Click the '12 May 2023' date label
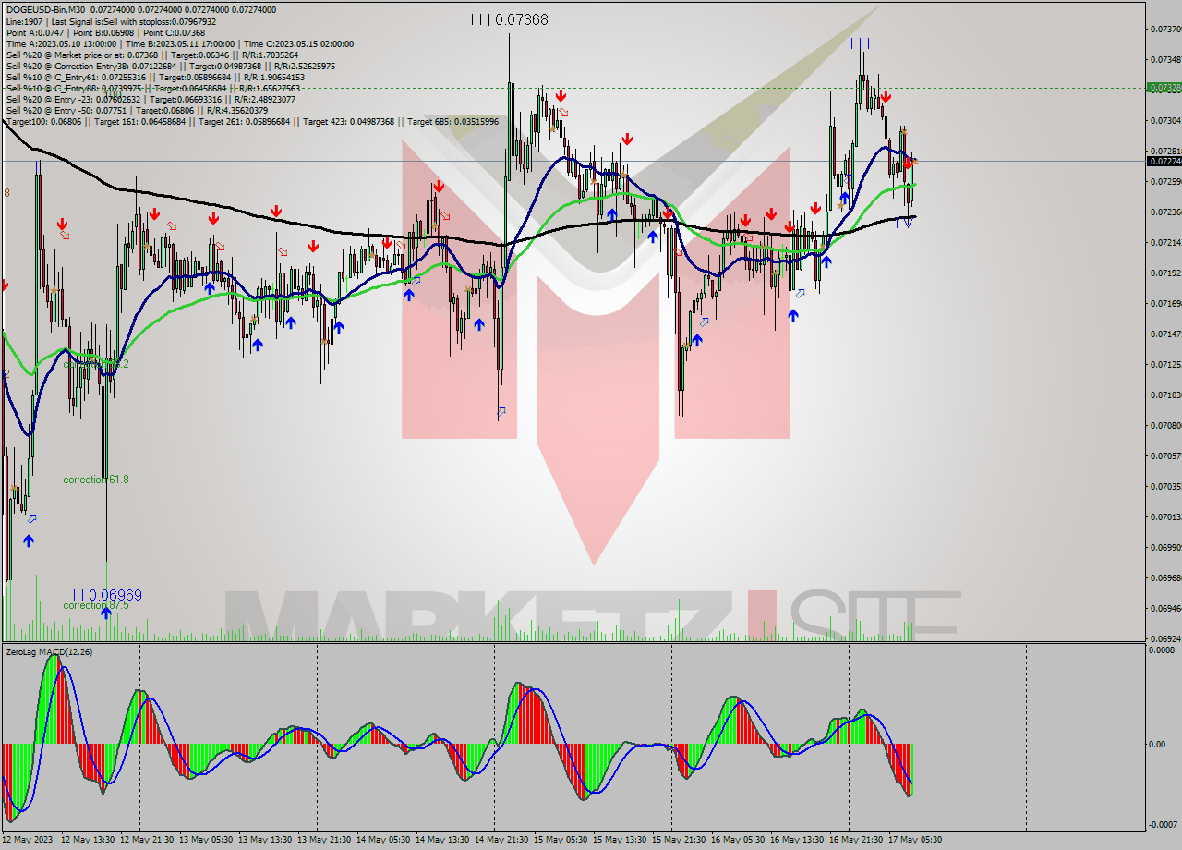Viewport: 1182px width, 850px height. 28,840
